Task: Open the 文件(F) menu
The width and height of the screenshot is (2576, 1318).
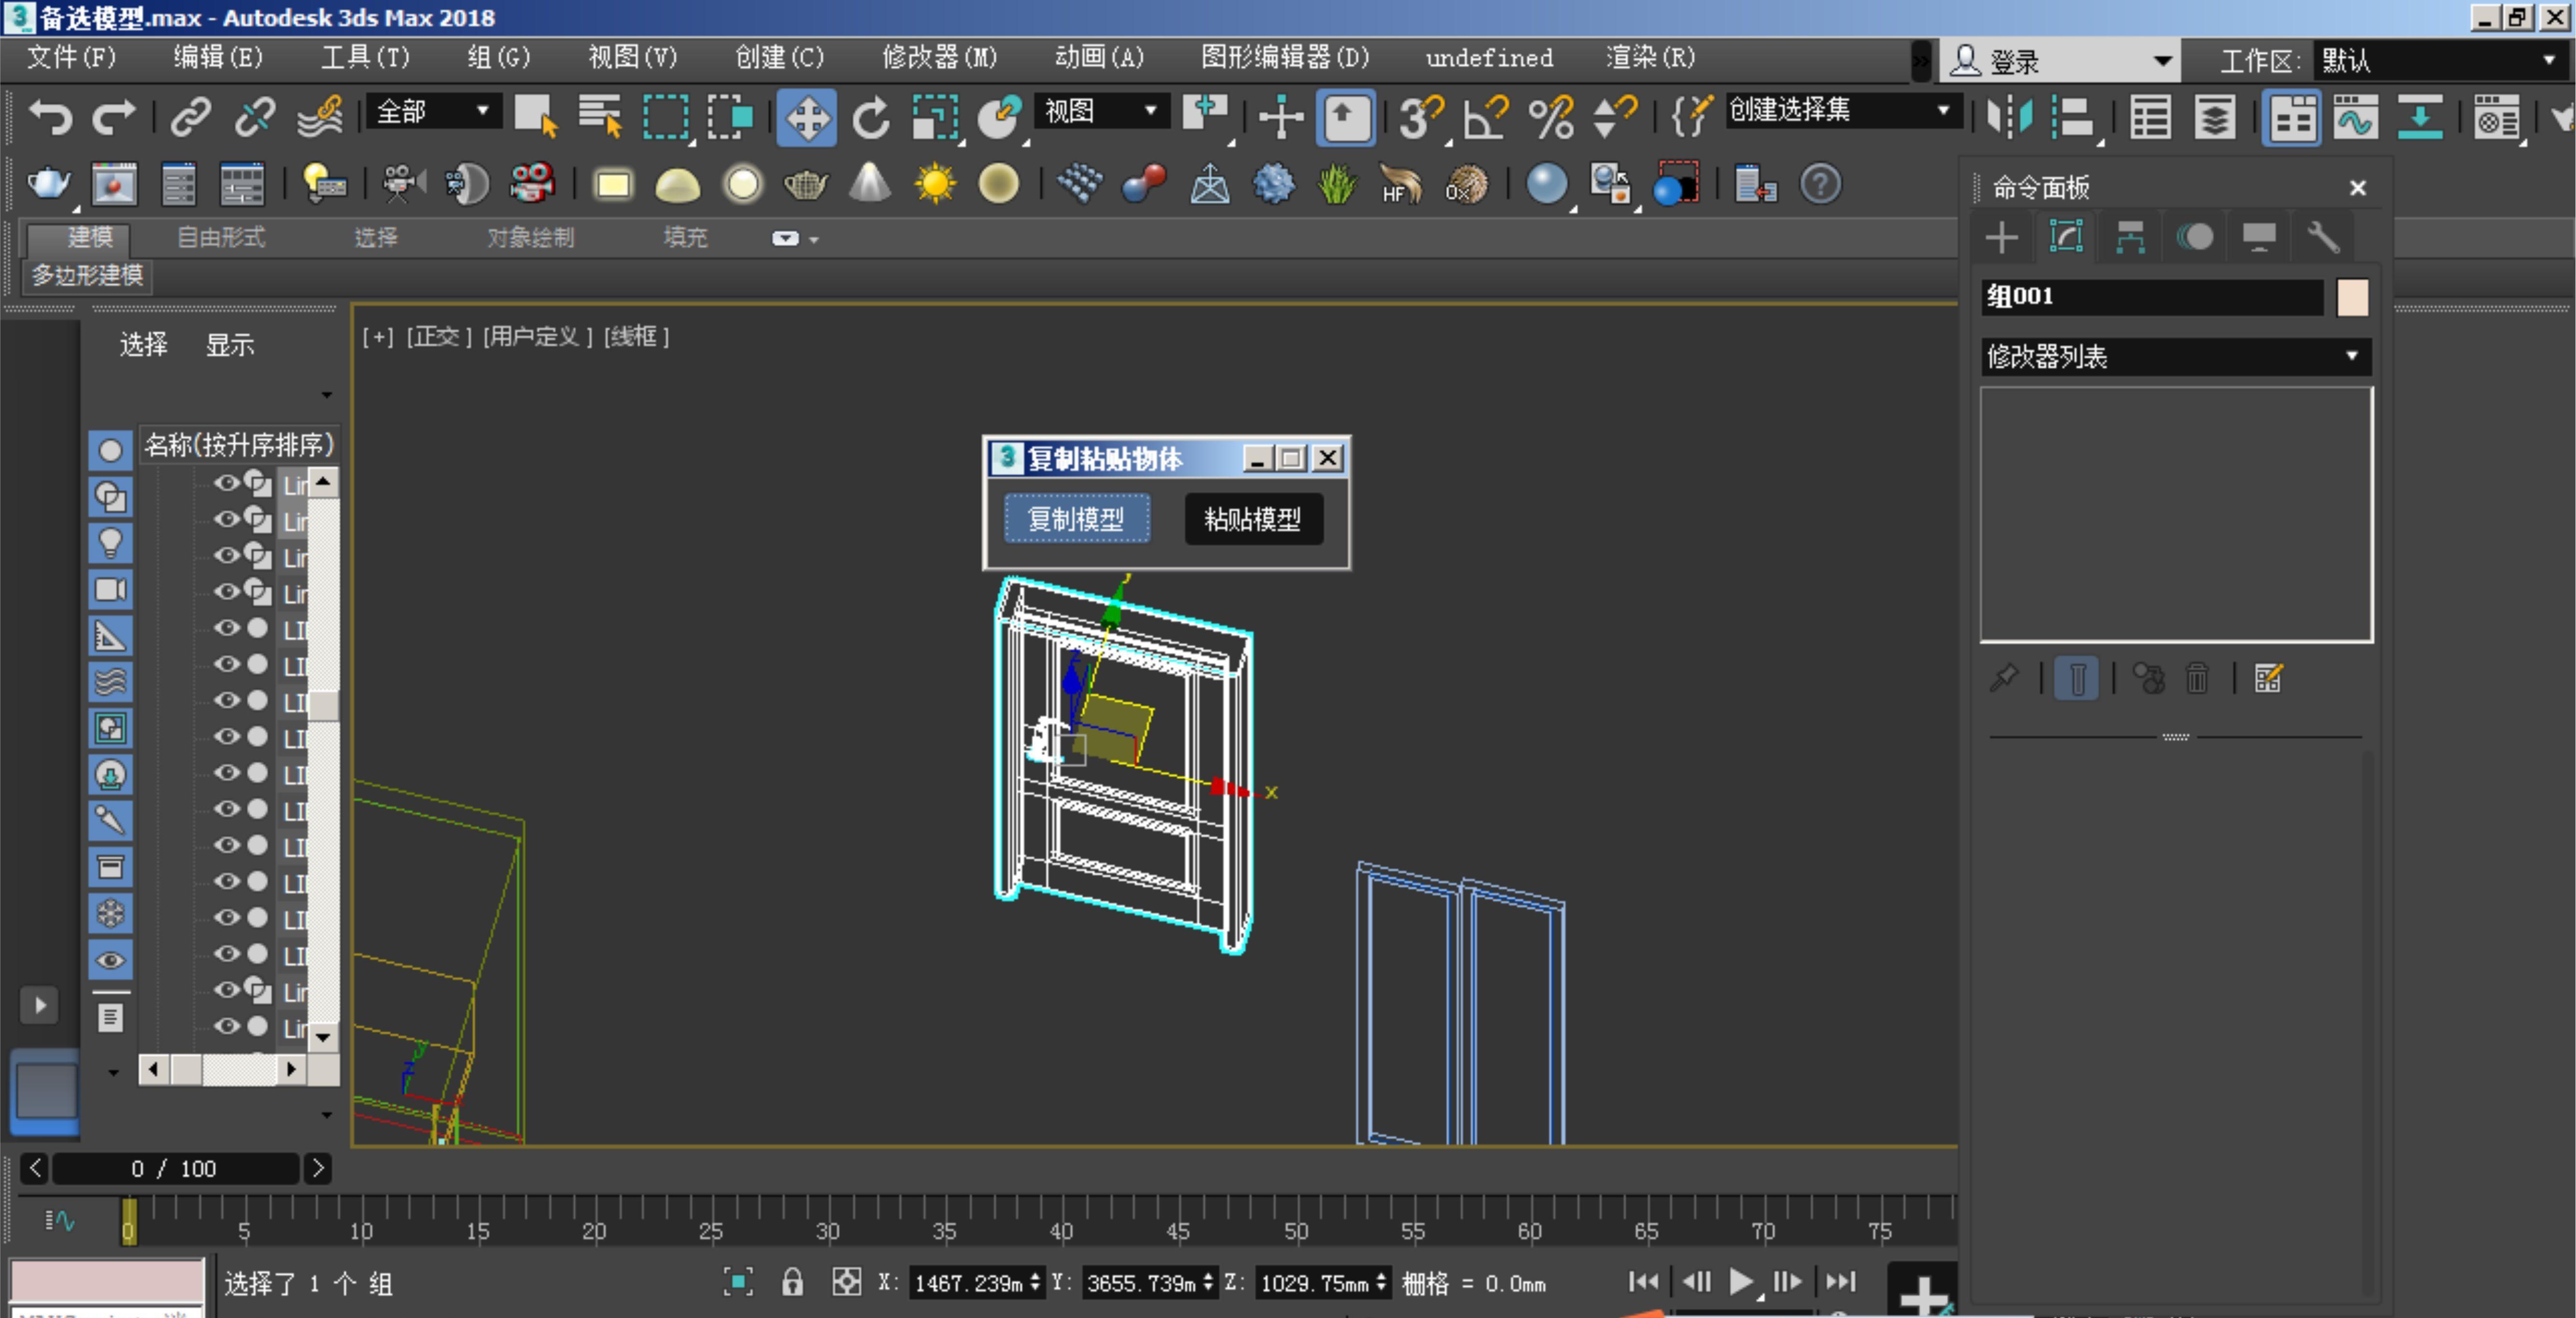Action: 71,57
